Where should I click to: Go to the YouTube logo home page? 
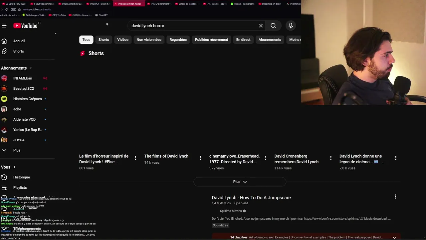[x=25, y=26]
